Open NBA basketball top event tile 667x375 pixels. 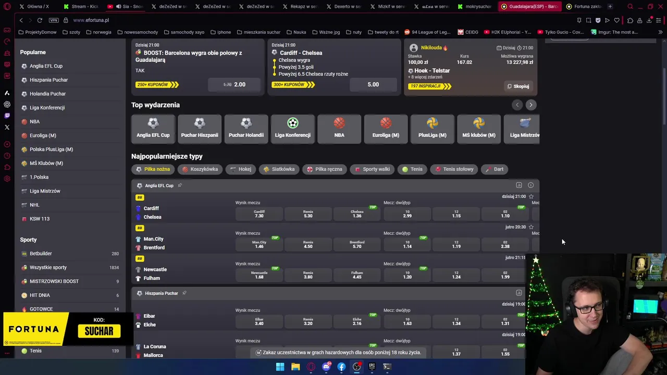[x=339, y=129]
